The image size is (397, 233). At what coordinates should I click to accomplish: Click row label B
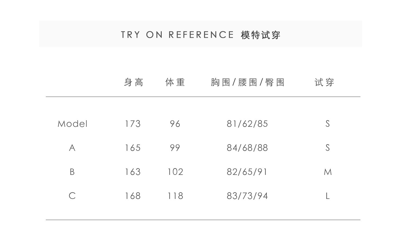72,172
